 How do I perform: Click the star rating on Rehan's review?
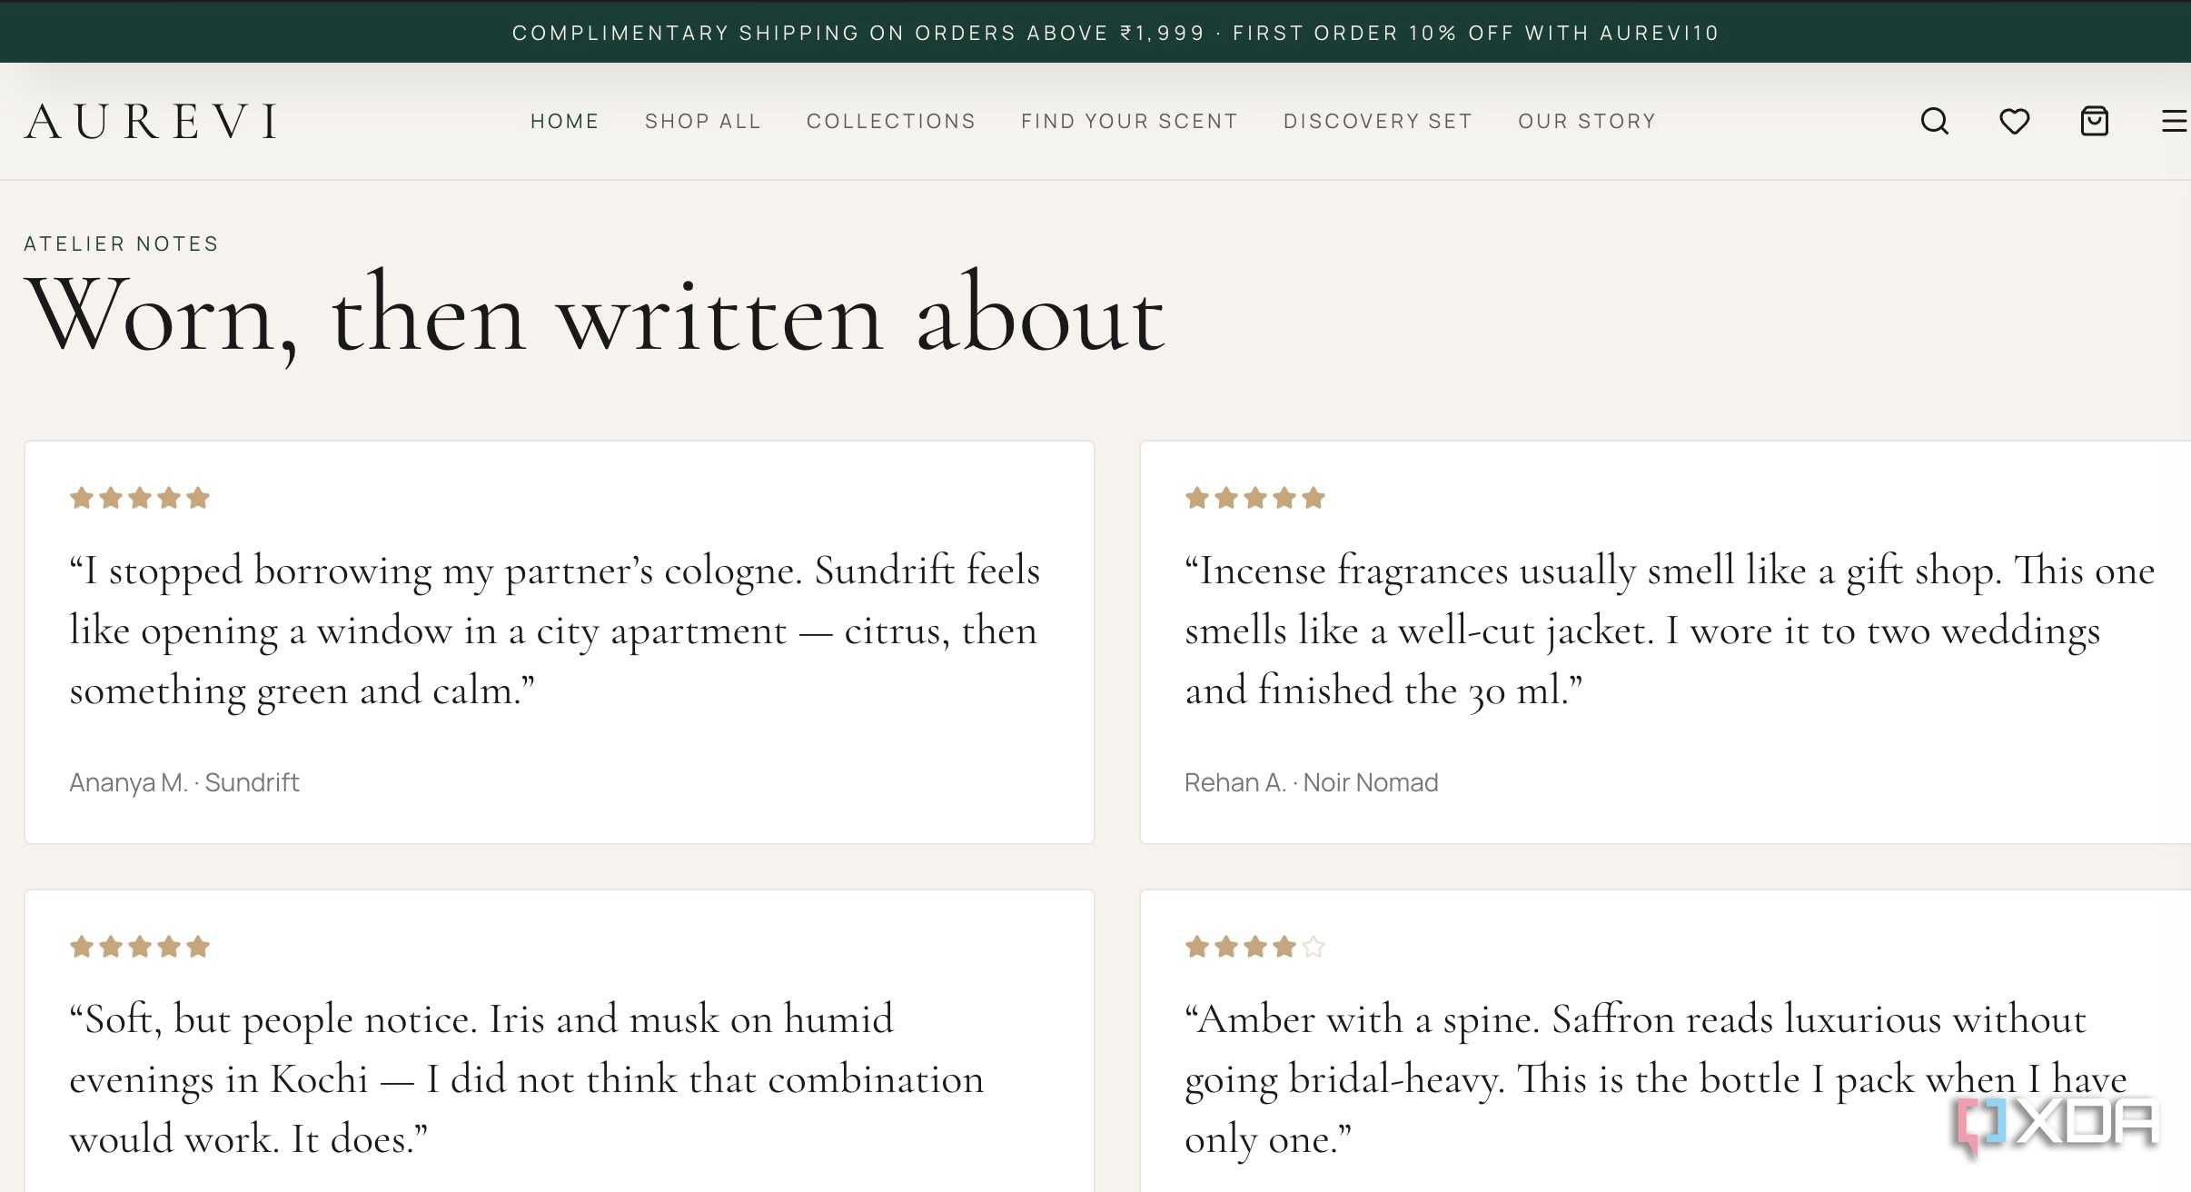click(x=1254, y=498)
